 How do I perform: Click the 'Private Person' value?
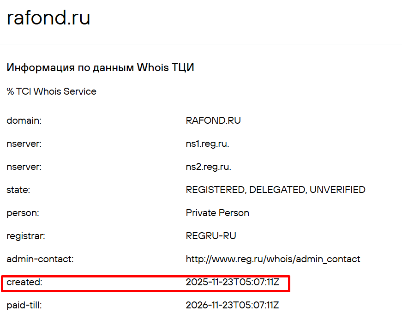tap(217, 213)
